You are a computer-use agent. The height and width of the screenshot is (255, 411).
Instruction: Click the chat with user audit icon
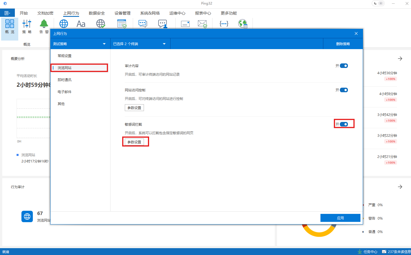(x=163, y=24)
